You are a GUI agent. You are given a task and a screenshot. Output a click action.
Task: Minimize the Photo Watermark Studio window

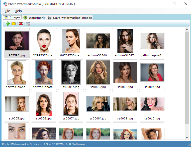(163, 4)
